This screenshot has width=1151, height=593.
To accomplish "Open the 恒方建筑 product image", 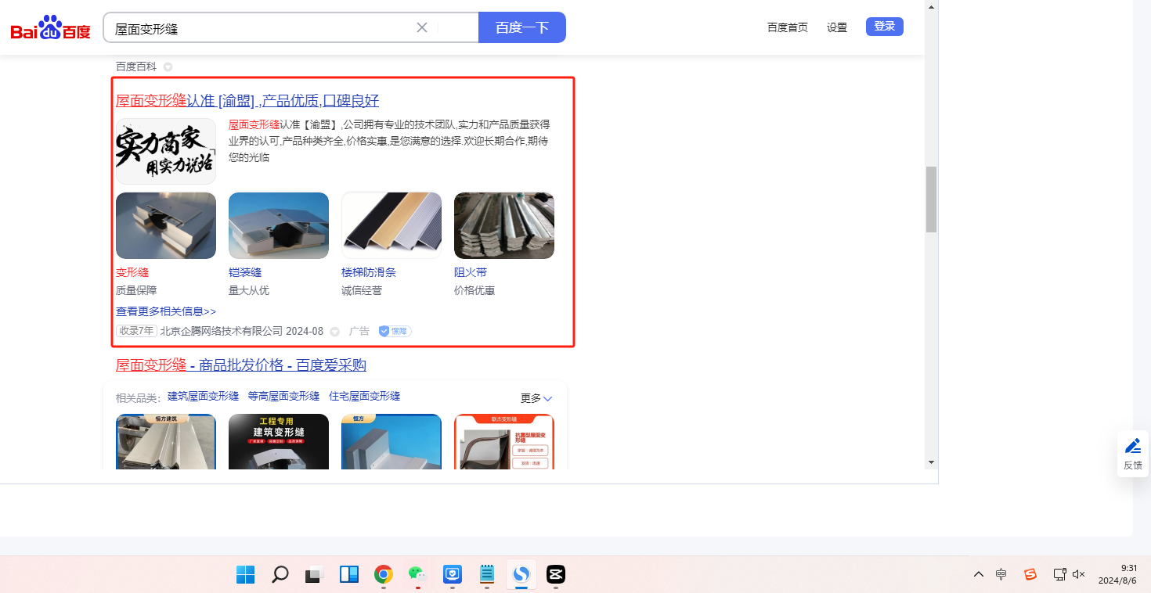I will point(166,442).
